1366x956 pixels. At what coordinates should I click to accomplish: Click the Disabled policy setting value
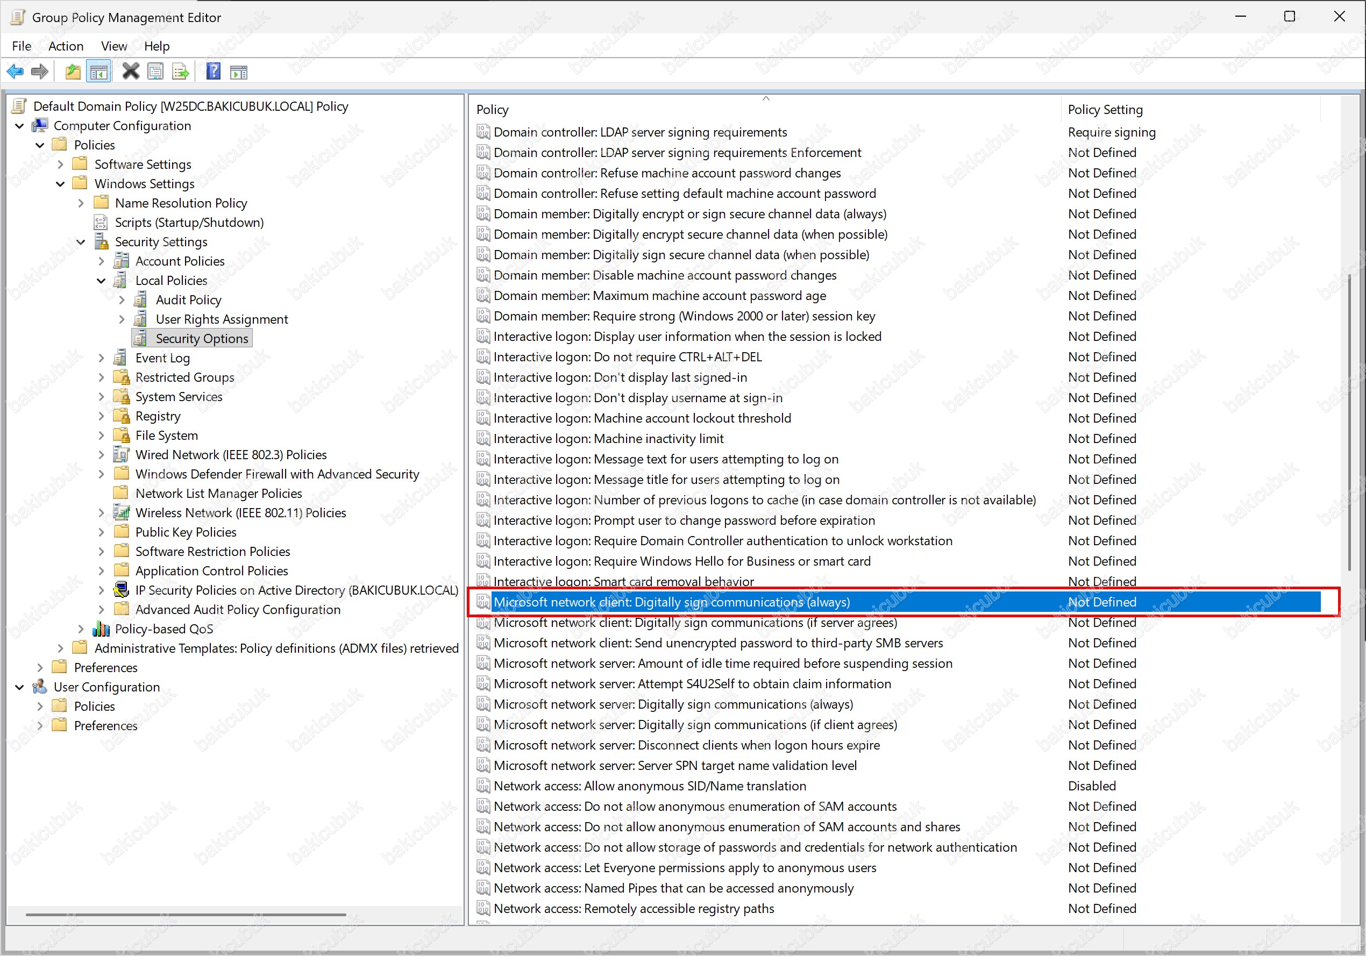tap(1092, 786)
